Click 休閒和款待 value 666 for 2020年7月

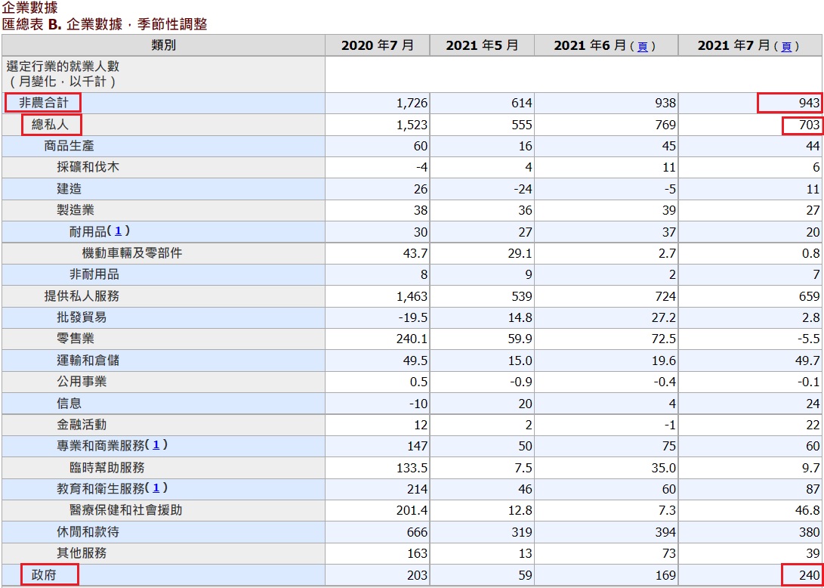click(x=418, y=532)
